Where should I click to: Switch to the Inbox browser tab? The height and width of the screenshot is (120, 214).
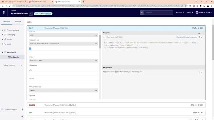[x=14, y=2]
